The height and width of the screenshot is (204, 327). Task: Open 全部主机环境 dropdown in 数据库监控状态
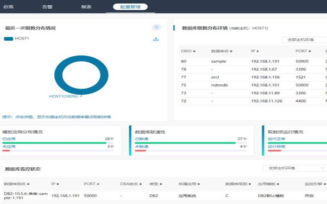295,168
